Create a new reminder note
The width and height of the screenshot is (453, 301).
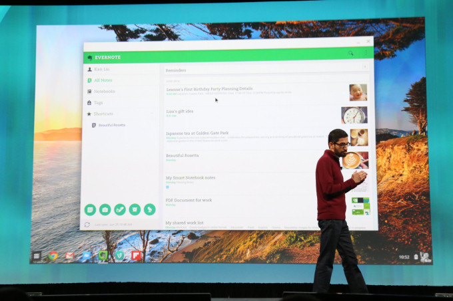tap(135, 209)
